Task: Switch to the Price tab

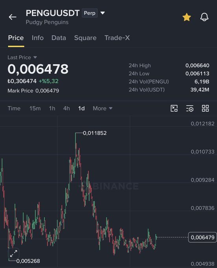Action: [x=16, y=38]
